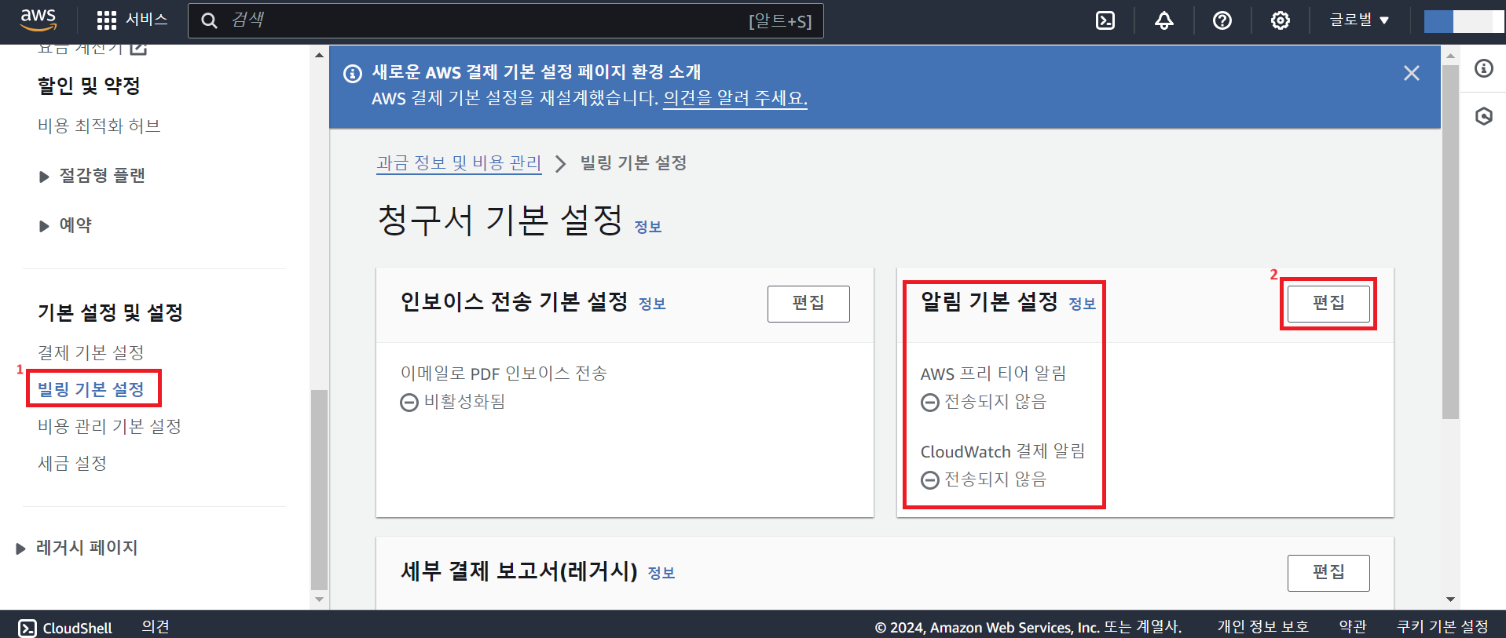Click the 기본 설정 및 설정 sidebar heading
The image size is (1506, 638).
point(110,312)
